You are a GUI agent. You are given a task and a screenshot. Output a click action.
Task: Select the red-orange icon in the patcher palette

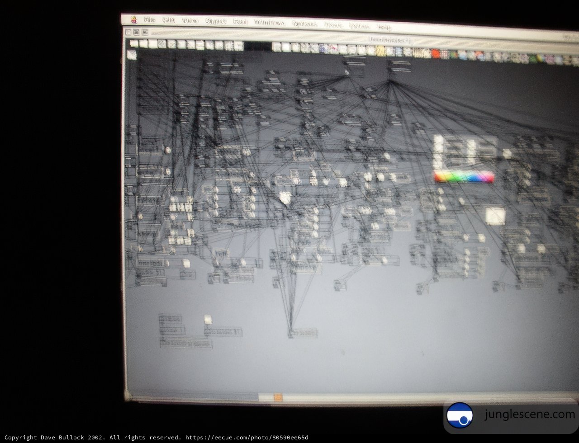pyautogui.click(x=436, y=54)
